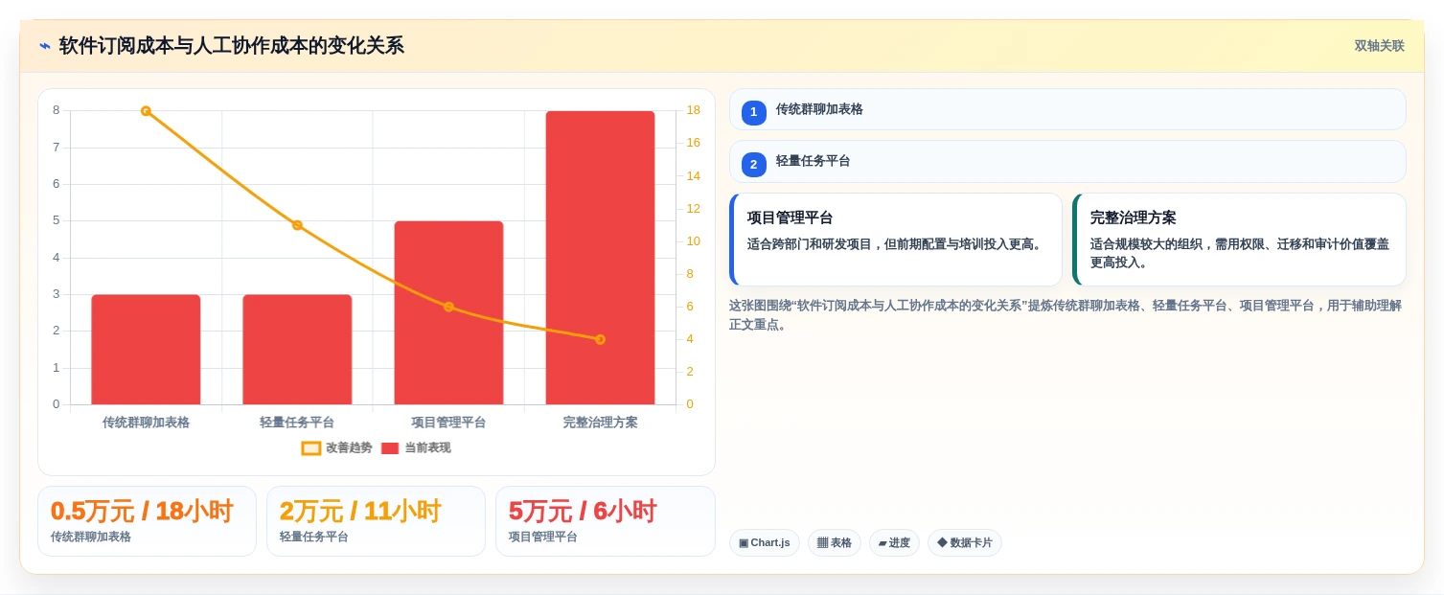Image resolution: width=1444 pixels, height=595 pixels.
Task: Click the red bar for 传统群聊加表格
Action: click(146, 350)
